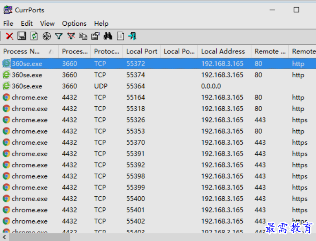Click the 0.0.0.0 local address cell
Image resolution: width=316 pixels, height=241 pixels.
211,86
